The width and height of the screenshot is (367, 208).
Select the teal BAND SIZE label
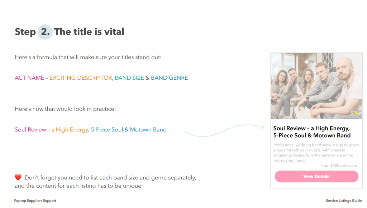pos(129,78)
